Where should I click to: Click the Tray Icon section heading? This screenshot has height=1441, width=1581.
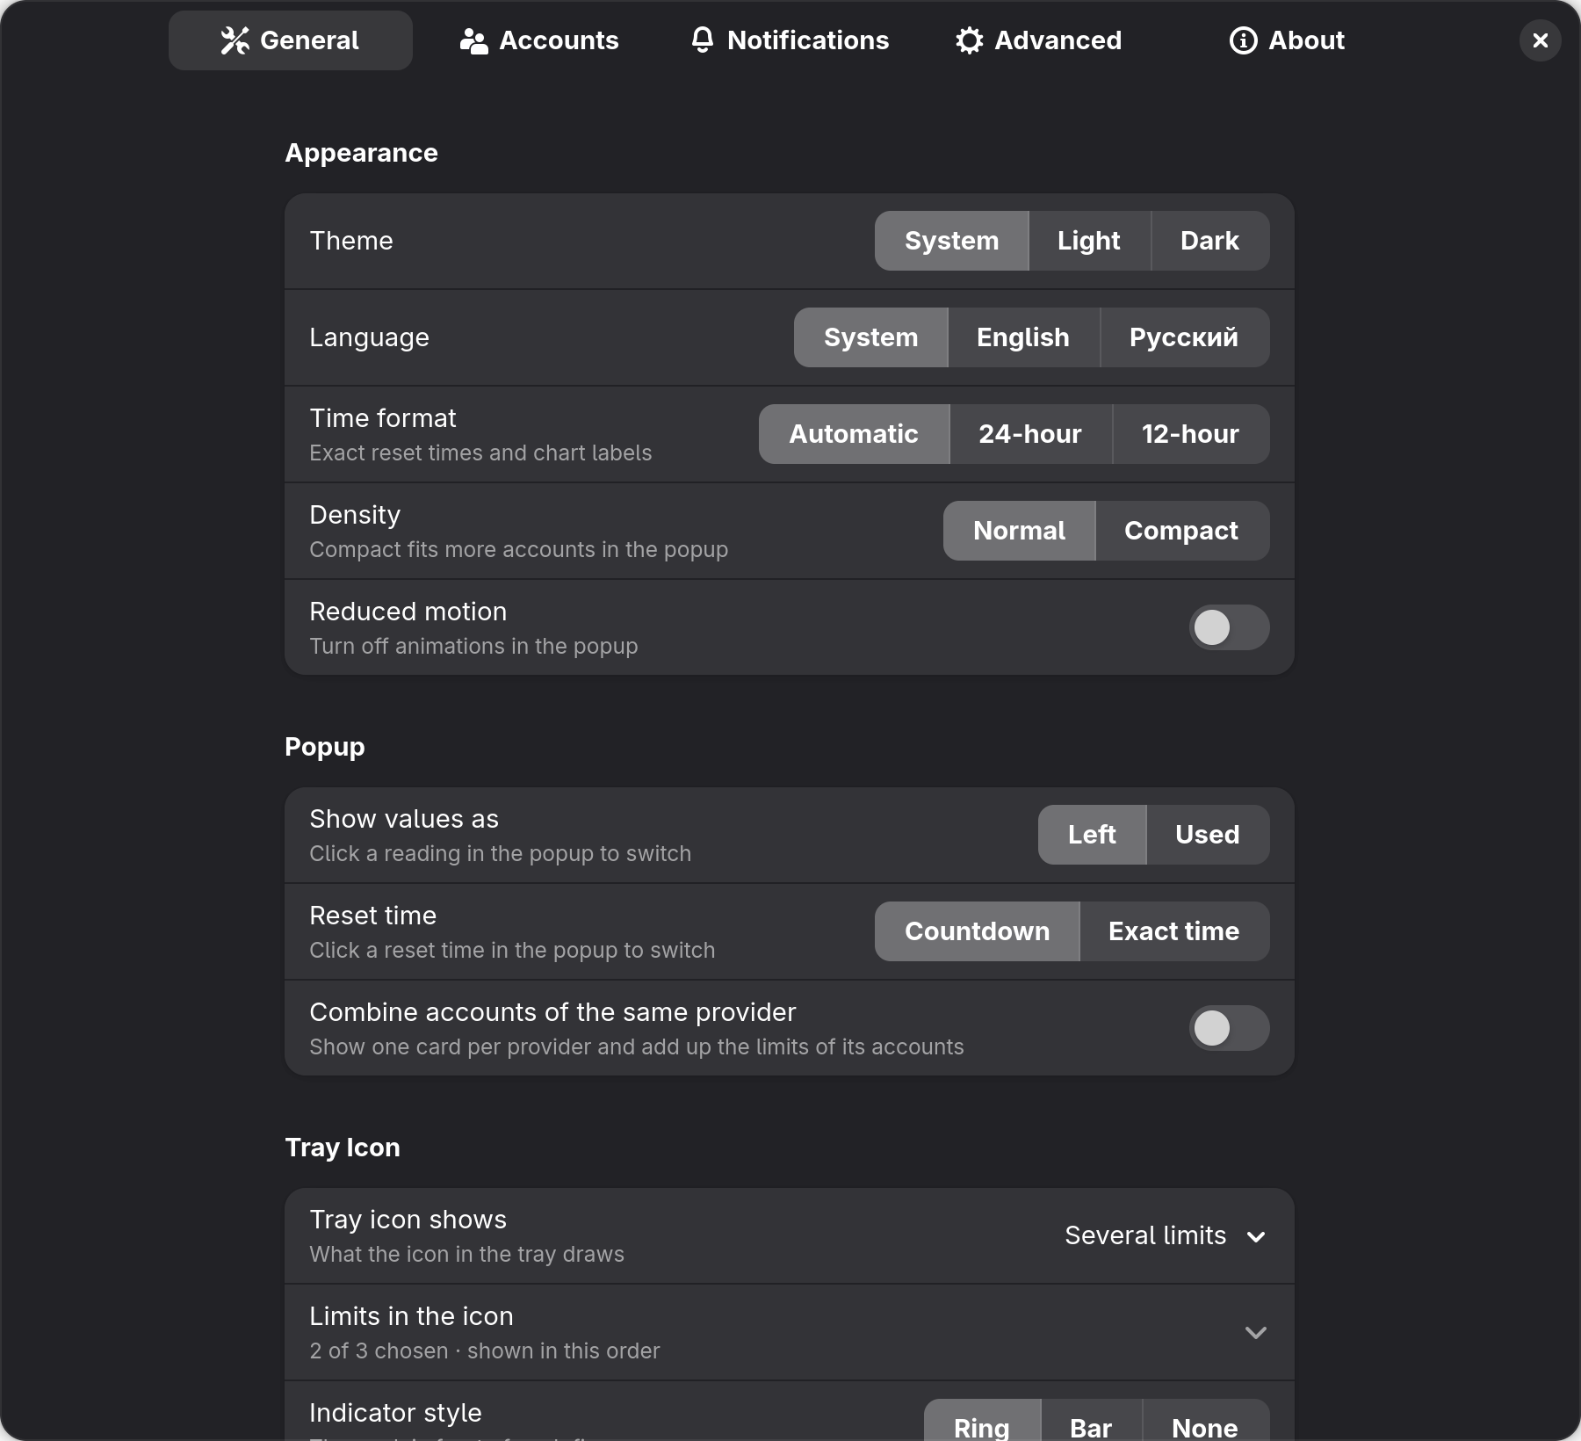tap(343, 1148)
